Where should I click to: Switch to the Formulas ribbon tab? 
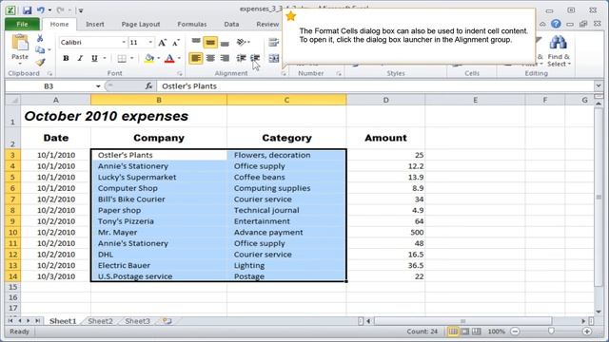point(192,24)
